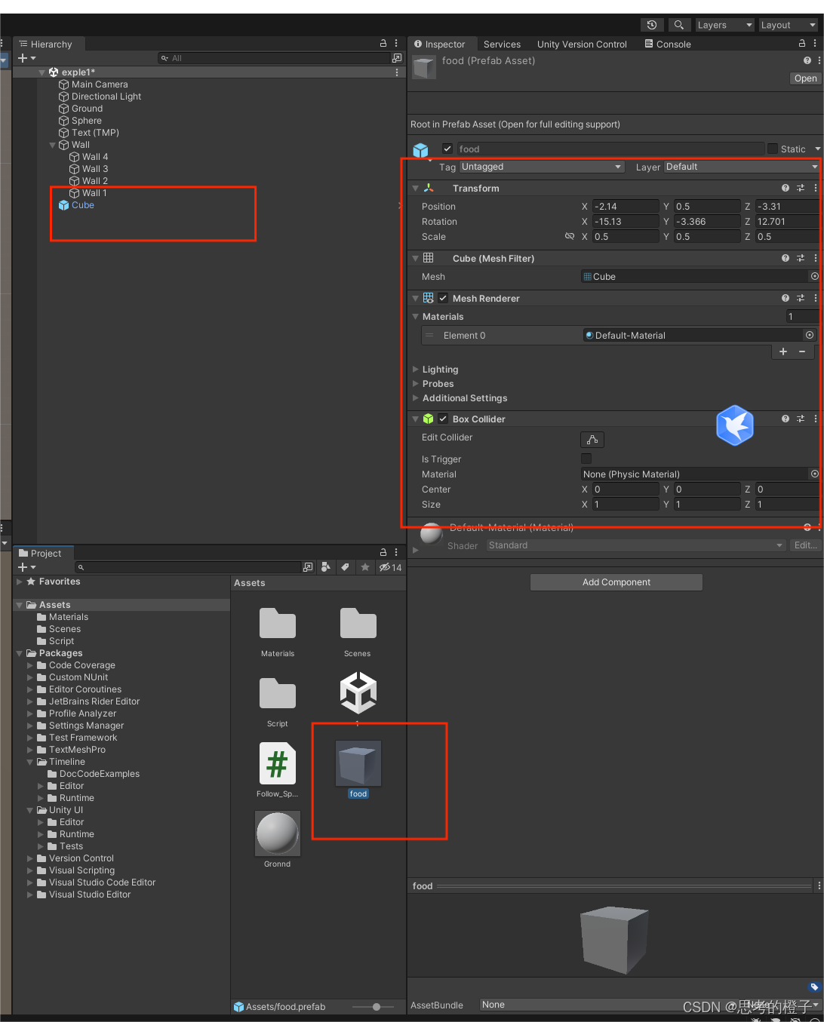Open the asset labels tag icon
Viewport: 824px width, 1022px height.
tap(813, 987)
